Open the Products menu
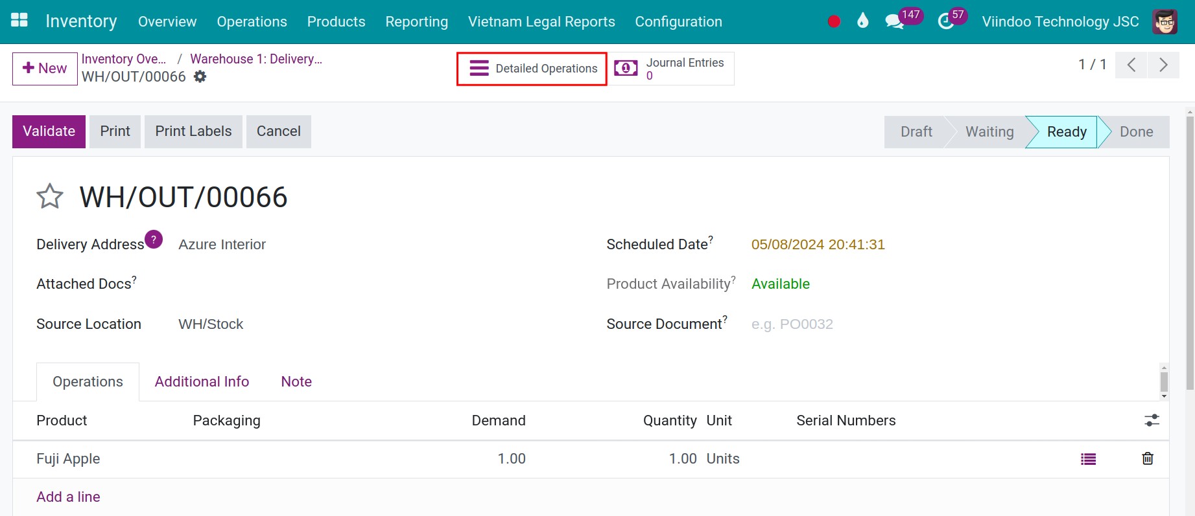Image resolution: width=1195 pixels, height=516 pixels. point(336,21)
